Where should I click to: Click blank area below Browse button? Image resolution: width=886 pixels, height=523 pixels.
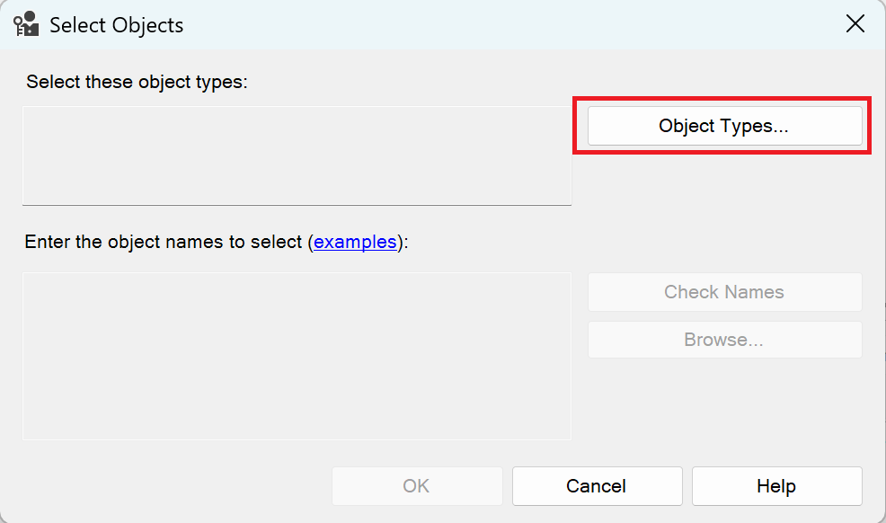pyautogui.click(x=724, y=404)
